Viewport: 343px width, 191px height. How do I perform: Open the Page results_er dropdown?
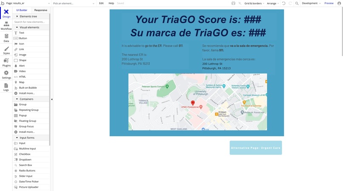point(28,3)
